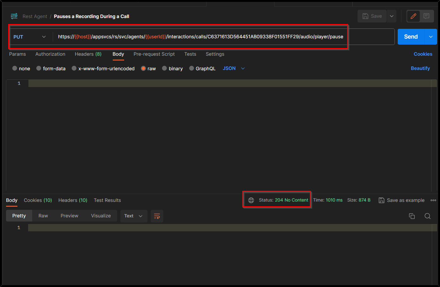Viewport: 440px width, 287px height.
Task: Open the Text response format dropdown
Action: [134, 216]
